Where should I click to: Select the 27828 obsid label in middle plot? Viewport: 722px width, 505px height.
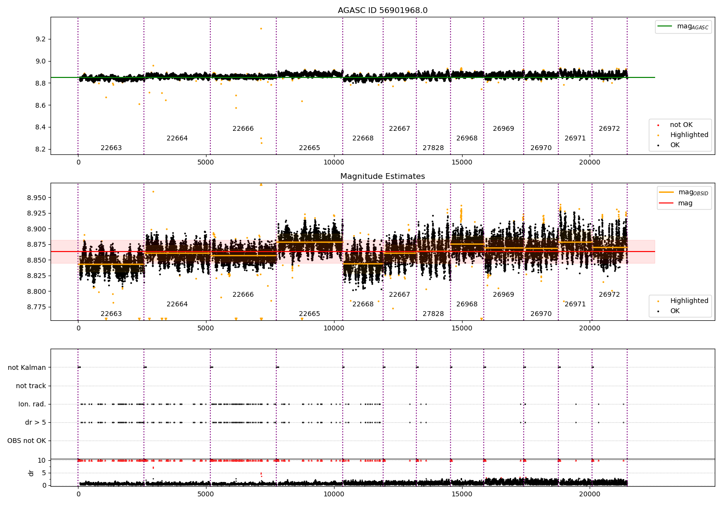tap(433, 314)
